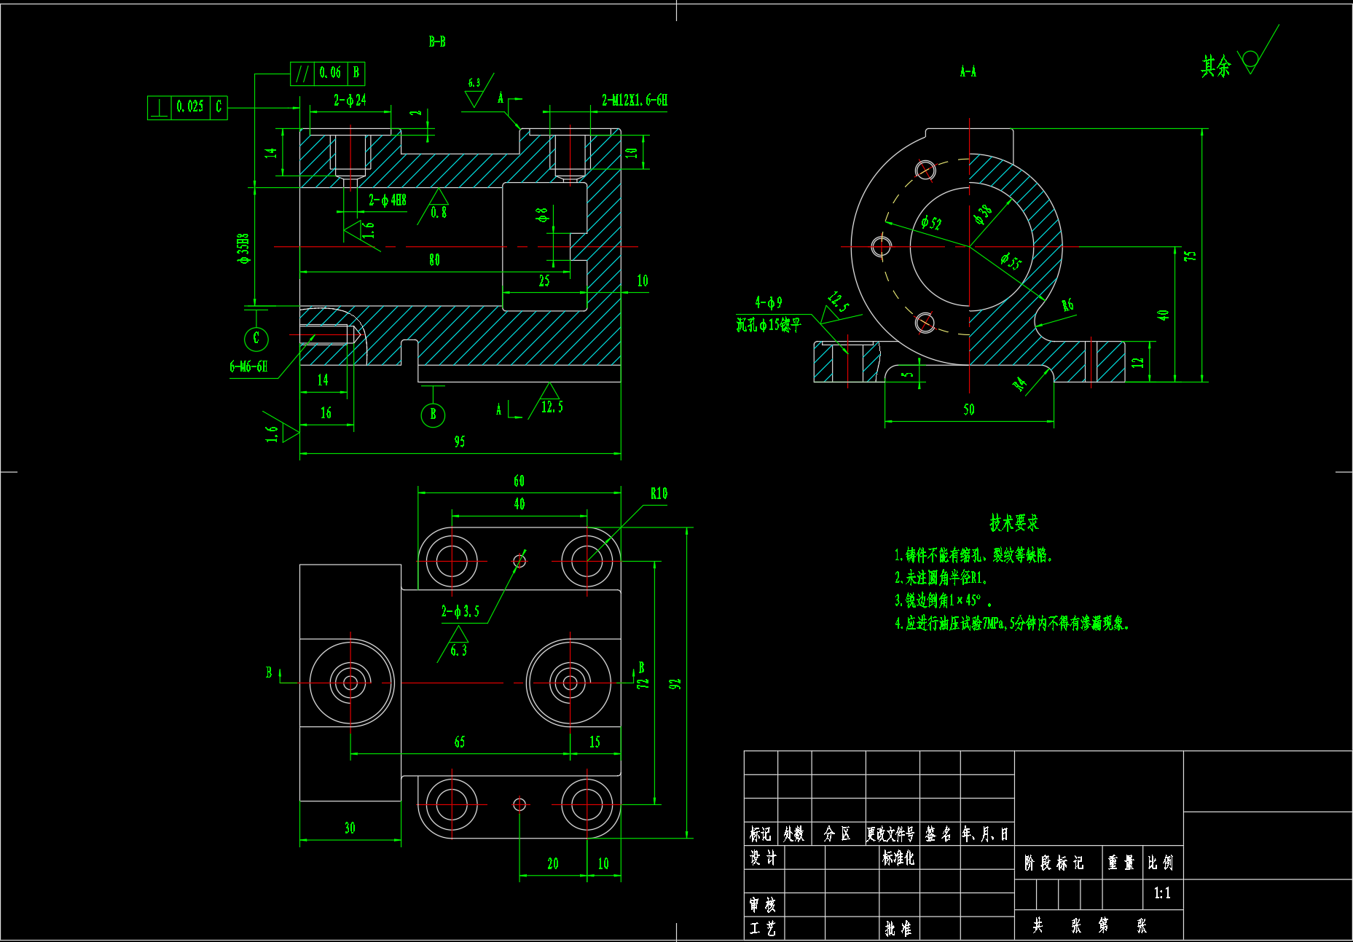The height and width of the screenshot is (942, 1353).
Task: Select the "批准" title block label
Action: pyautogui.click(x=898, y=928)
